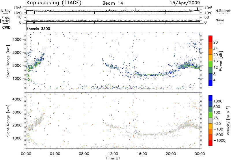Select the Power [dB] colorbar title

(220, 61)
